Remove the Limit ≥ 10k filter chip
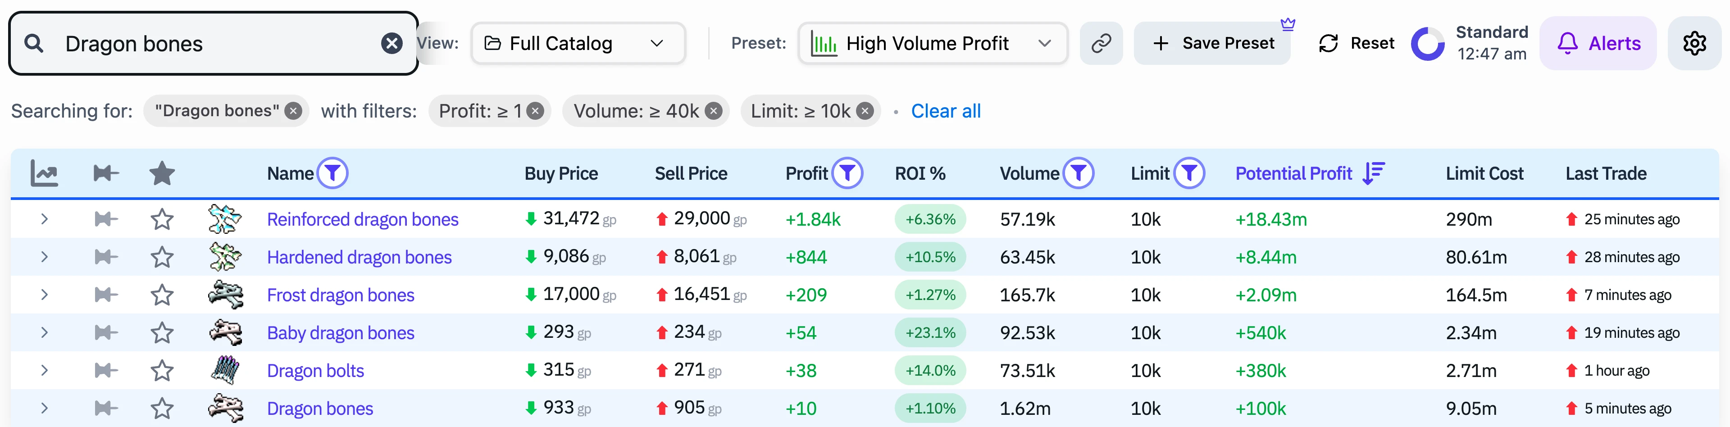The image size is (1730, 427). [x=865, y=111]
